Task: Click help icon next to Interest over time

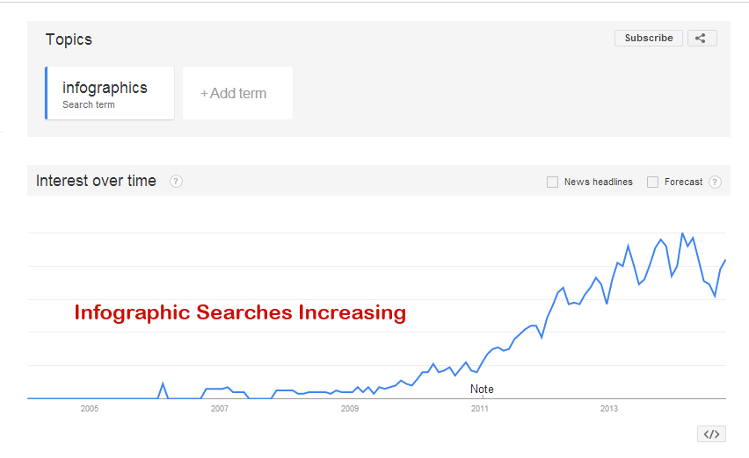Action: pyautogui.click(x=176, y=182)
